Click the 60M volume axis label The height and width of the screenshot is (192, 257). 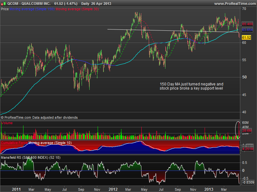pyautogui.click(x=245, y=123)
